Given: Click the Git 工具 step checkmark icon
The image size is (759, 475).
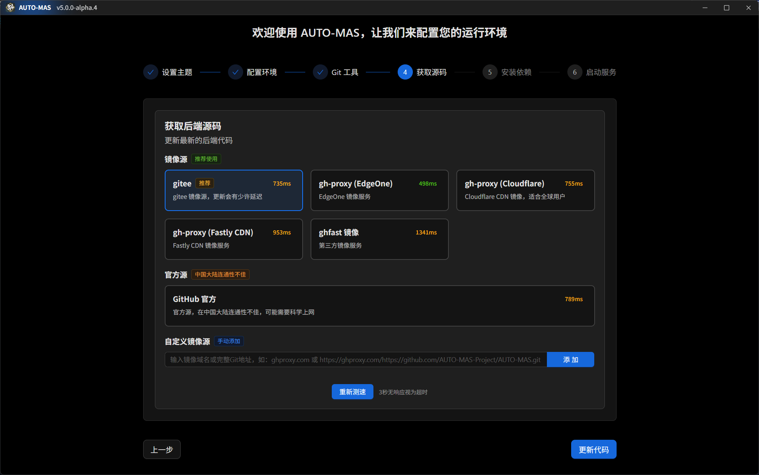Looking at the screenshot, I should pos(320,72).
